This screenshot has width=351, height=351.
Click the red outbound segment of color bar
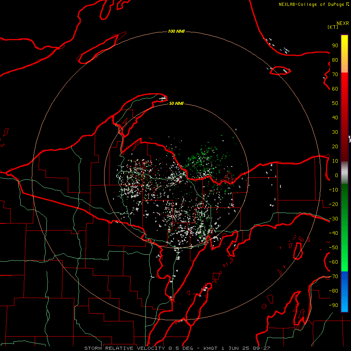tap(344, 117)
